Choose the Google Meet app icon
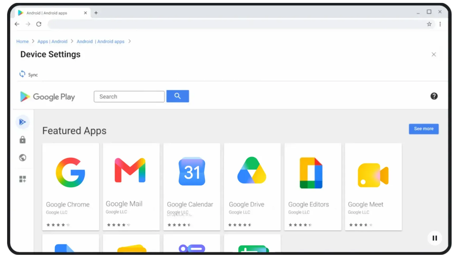This screenshot has height=258, width=459. click(x=373, y=175)
